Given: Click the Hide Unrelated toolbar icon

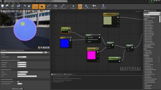Looking at the screenshot, I should [63, 6].
